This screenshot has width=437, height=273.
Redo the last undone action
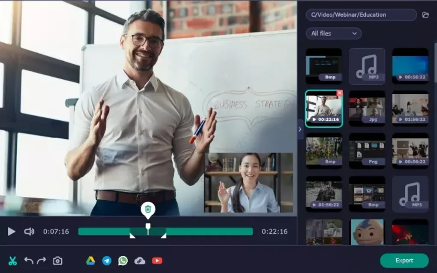coord(42,261)
